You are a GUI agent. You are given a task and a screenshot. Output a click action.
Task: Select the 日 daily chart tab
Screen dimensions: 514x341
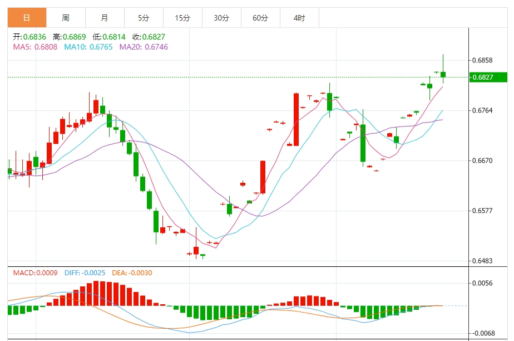click(27, 18)
